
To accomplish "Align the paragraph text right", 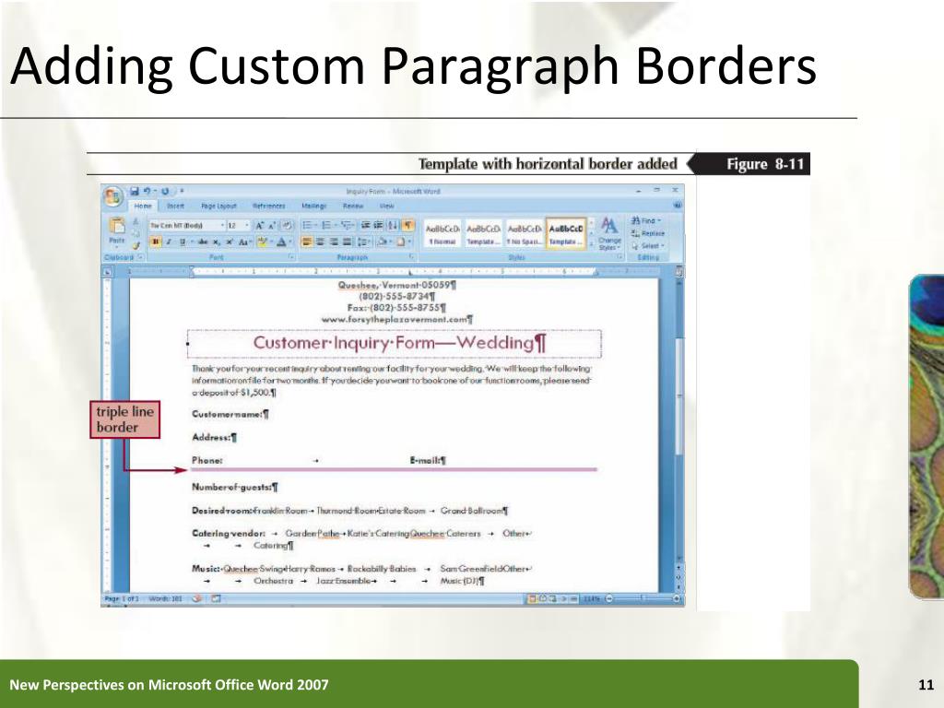I will coord(334,242).
